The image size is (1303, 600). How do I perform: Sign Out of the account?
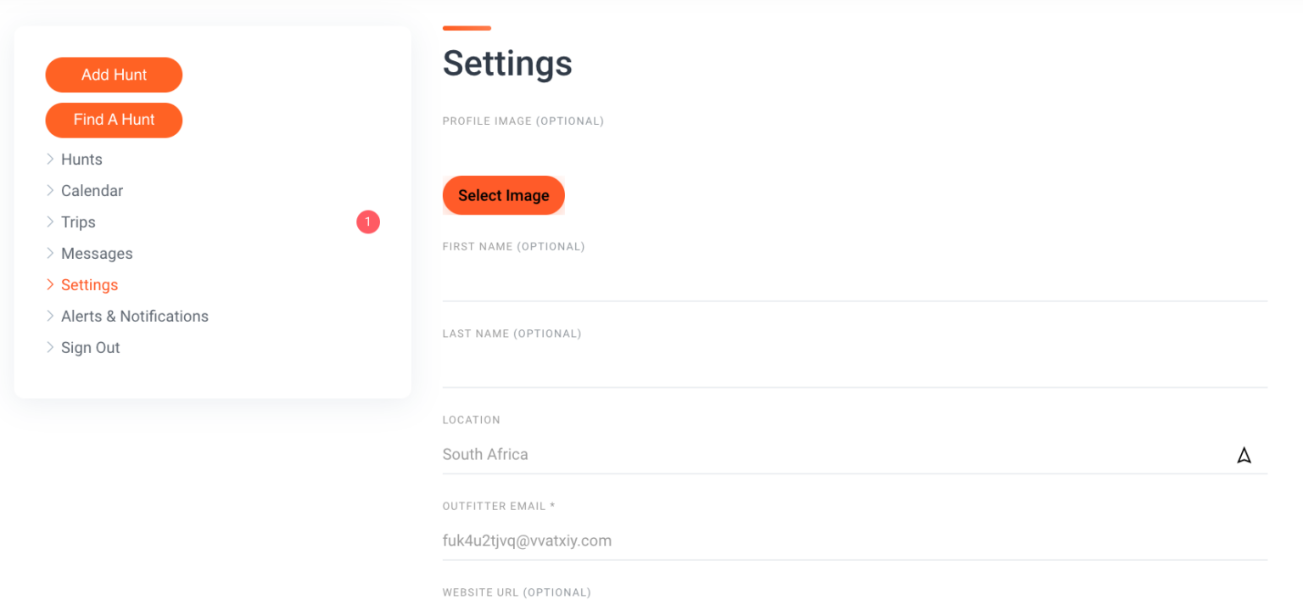pos(90,348)
